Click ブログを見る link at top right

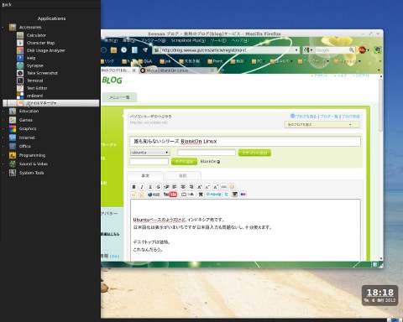(x=303, y=117)
